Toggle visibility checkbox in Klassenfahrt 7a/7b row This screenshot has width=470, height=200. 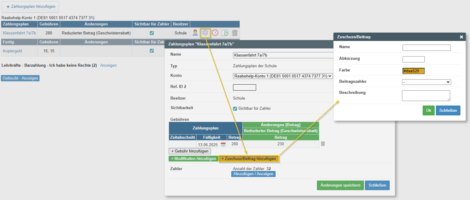point(152,33)
